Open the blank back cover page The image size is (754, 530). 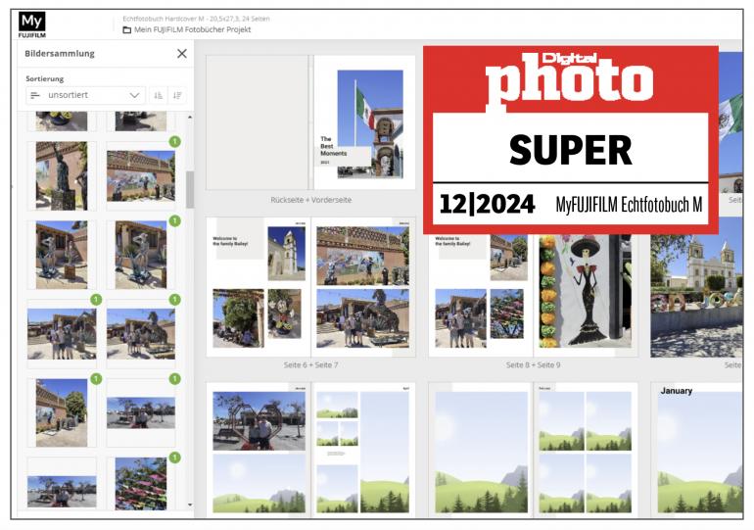257,122
